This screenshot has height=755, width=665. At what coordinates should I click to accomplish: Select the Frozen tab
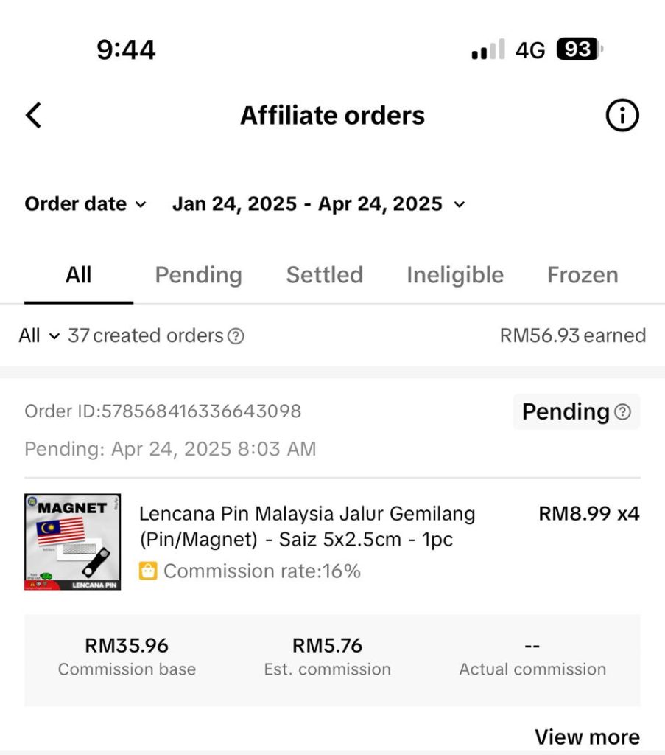click(x=582, y=275)
